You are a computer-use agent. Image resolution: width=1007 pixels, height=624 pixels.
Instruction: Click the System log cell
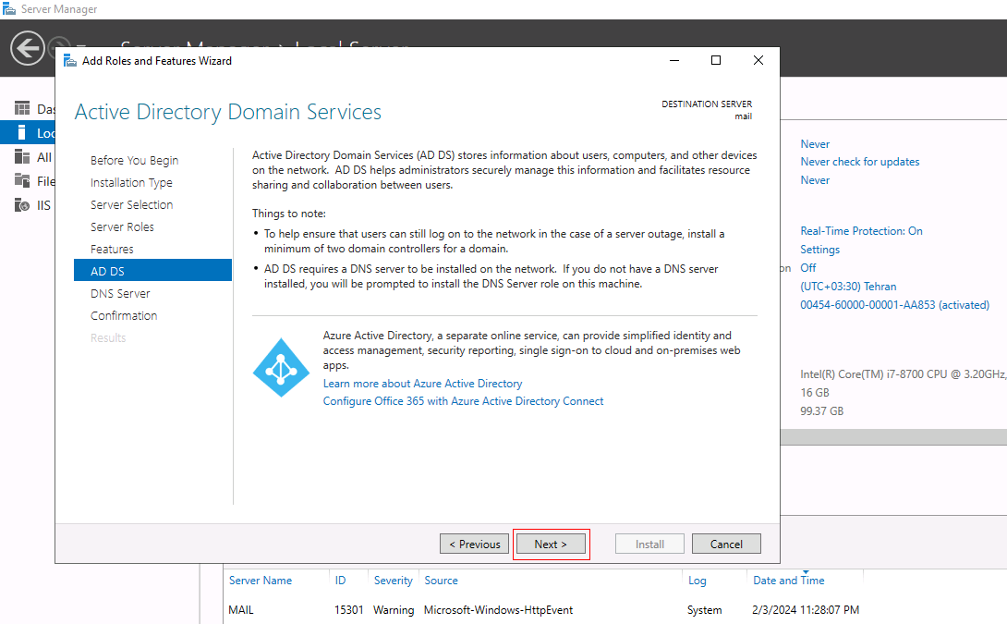(705, 610)
